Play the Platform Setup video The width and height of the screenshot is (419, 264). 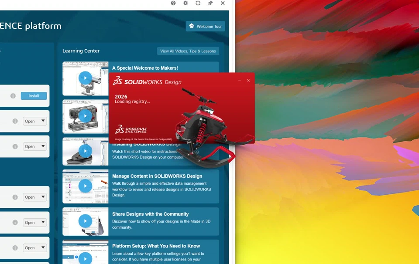click(x=85, y=258)
